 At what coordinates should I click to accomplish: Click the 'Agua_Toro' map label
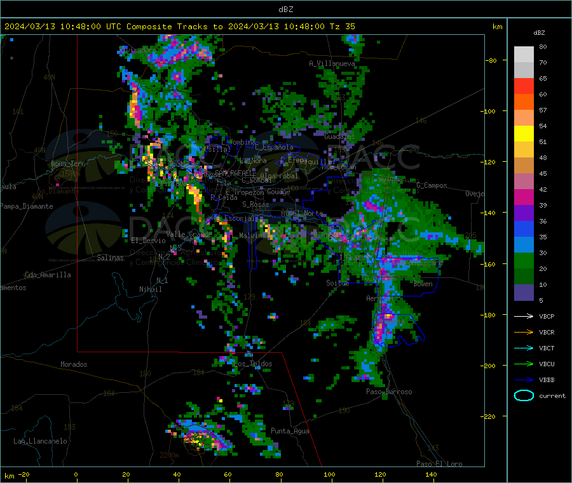pos(68,164)
